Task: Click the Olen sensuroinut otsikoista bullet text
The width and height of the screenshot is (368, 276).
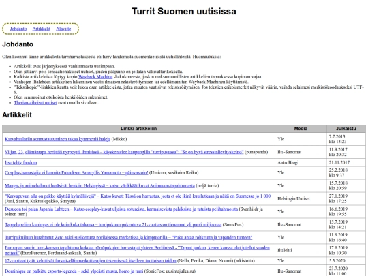Action: (61, 97)
